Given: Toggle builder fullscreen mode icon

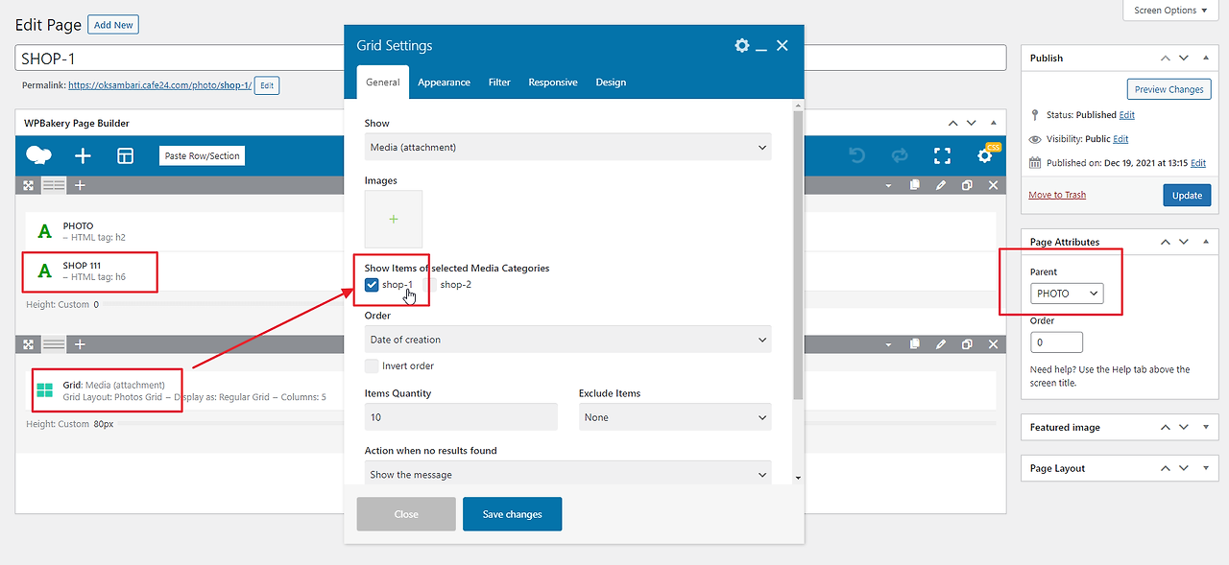Looking at the screenshot, I should pos(942,155).
